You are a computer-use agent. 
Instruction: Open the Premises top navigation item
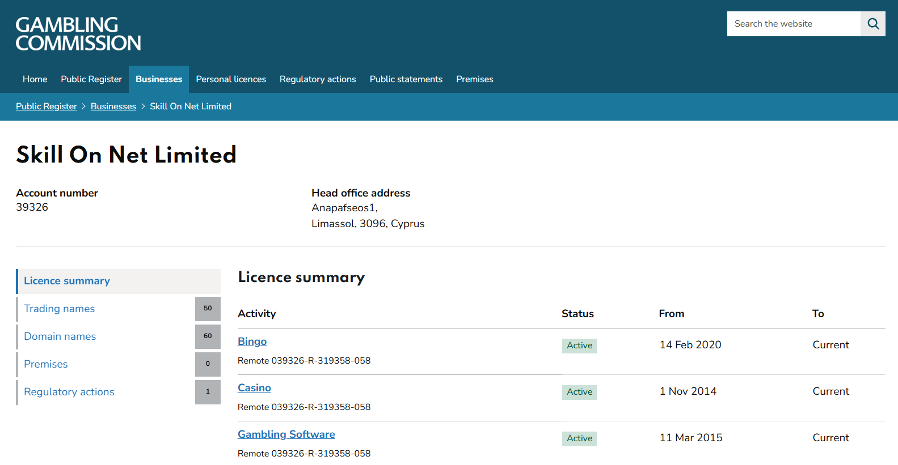pyautogui.click(x=474, y=79)
